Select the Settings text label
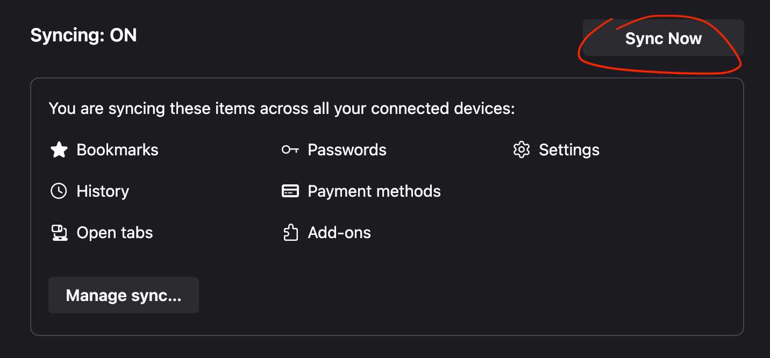770x358 pixels. point(569,150)
